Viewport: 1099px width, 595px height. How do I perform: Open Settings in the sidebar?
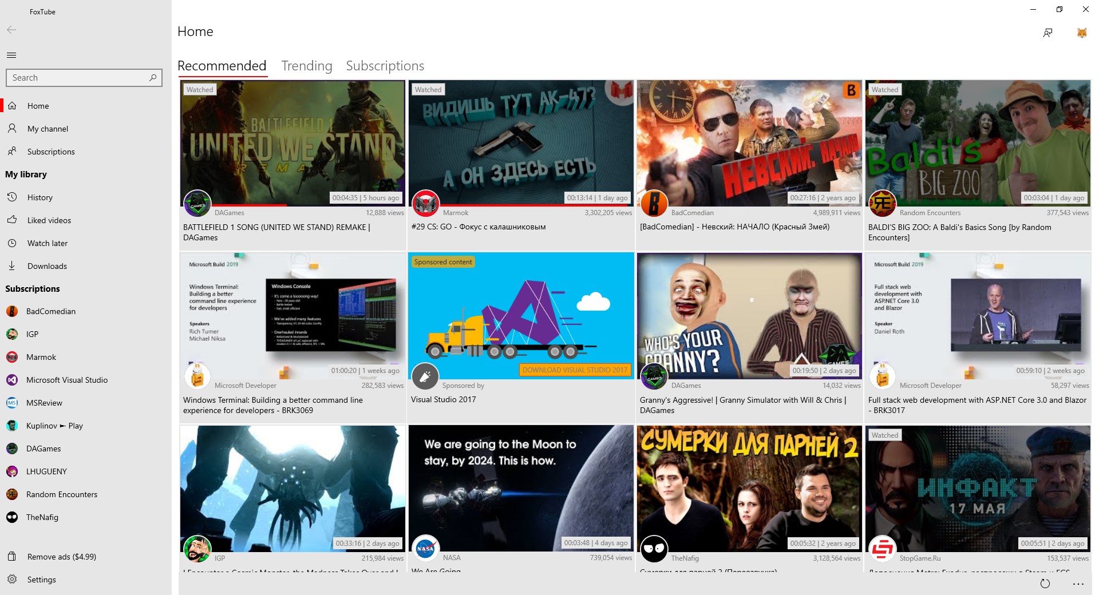[86, 580]
